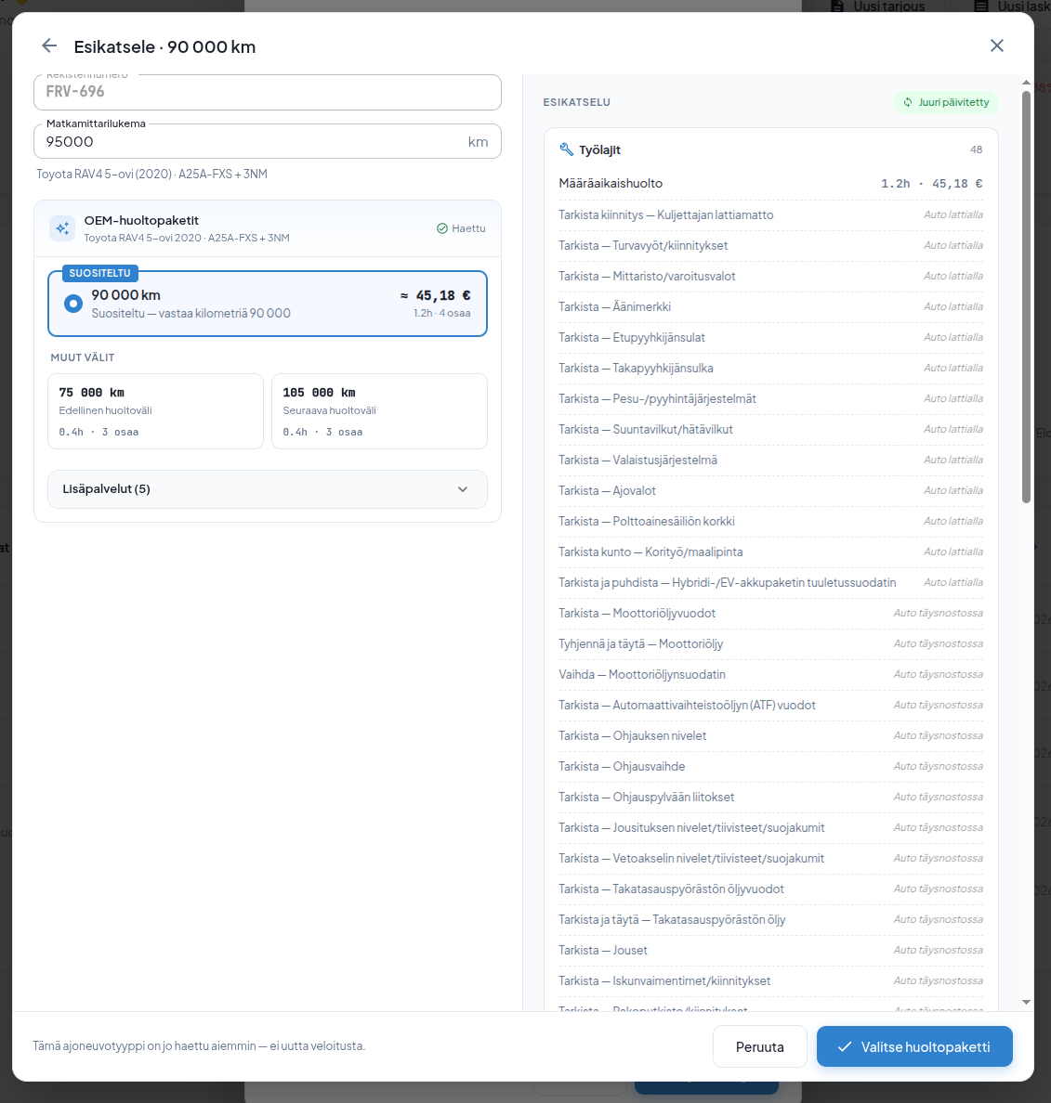Click Valitse huoltopaketti button
The width and height of the screenshot is (1051, 1103).
[914, 1046]
